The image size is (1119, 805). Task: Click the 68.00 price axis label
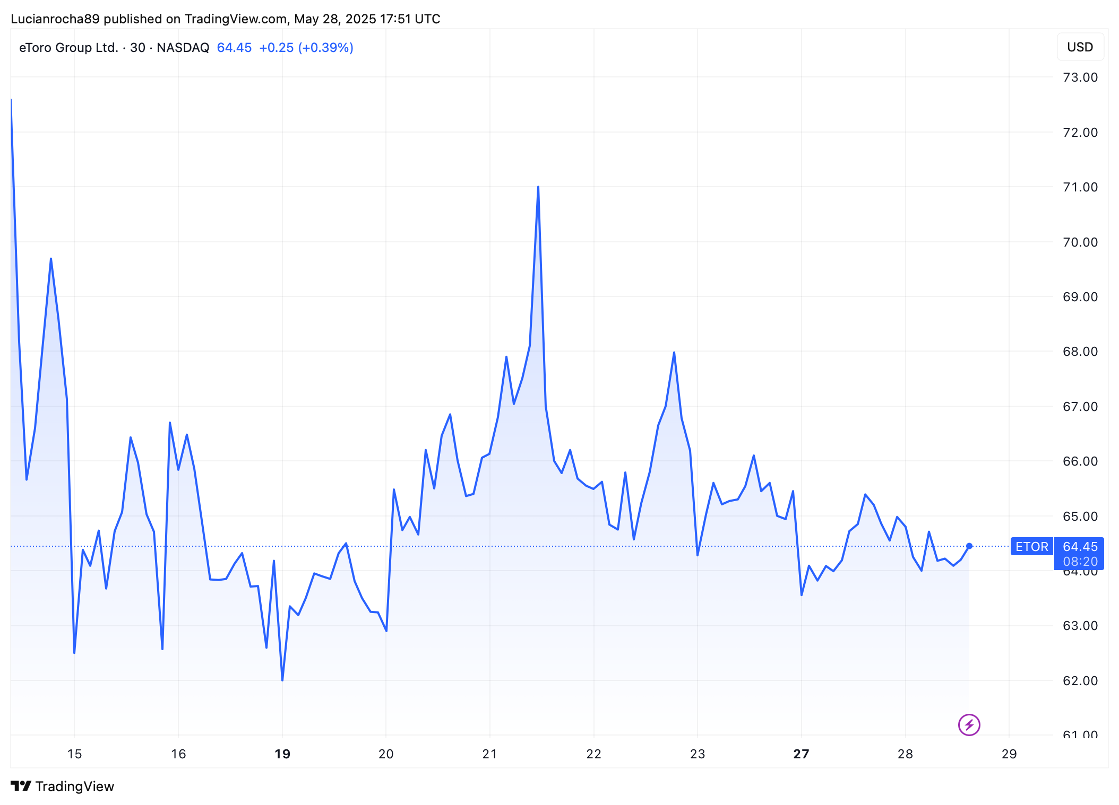click(x=1080, y=352)
